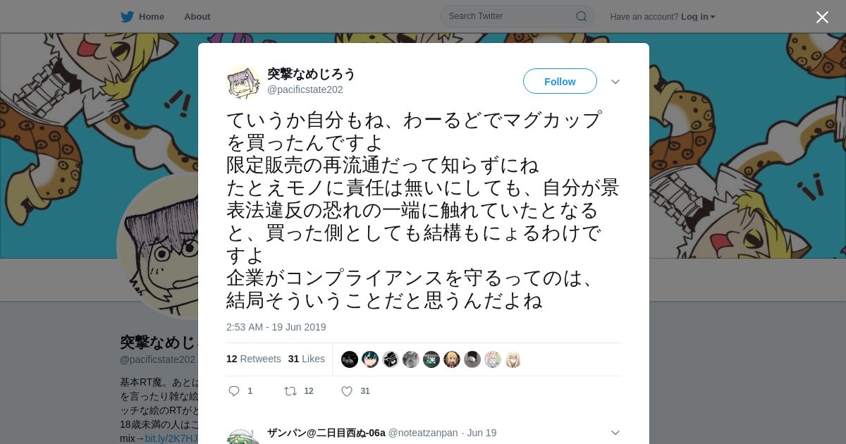This screenshot has height=444, width=846.
Task: Expand the tweet's more-options chevron
Action: 615,82
